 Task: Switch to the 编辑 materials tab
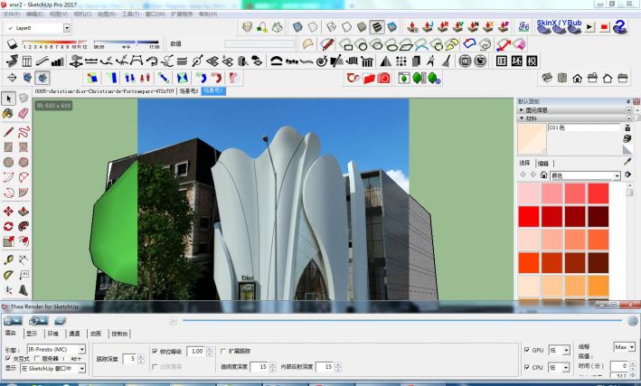click(543, 163)
